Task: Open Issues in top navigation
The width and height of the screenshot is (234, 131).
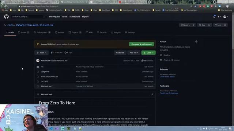Action: pos(65,17)
